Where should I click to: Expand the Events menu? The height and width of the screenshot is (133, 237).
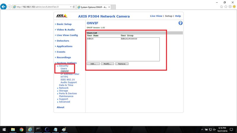[x=61, y=52]
